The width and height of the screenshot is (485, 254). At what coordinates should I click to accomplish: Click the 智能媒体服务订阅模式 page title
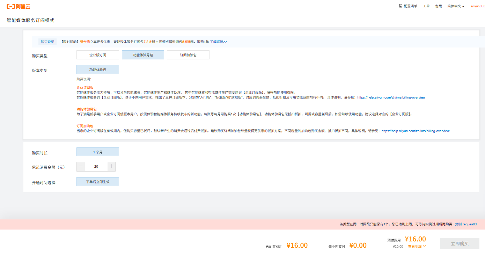tap(30, 21)
